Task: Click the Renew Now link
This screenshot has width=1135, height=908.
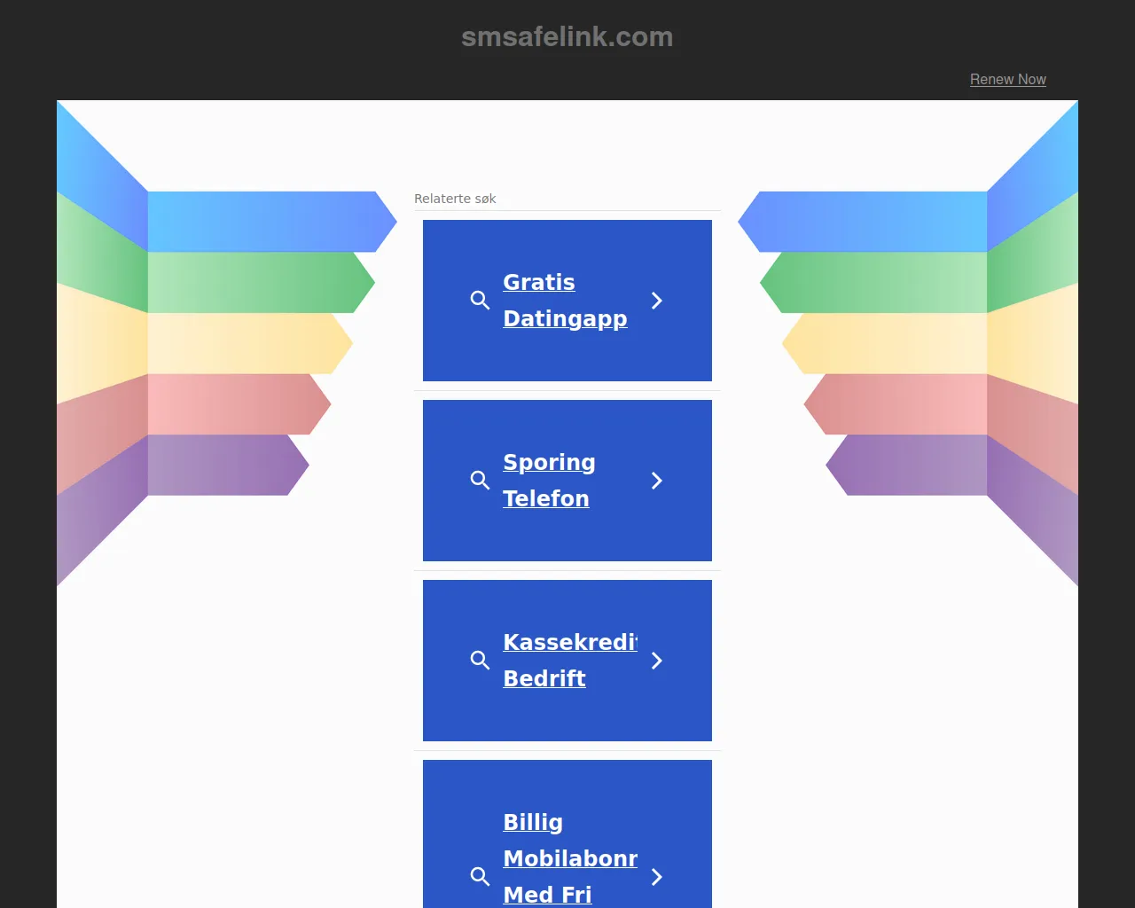Action: point(1007,79)
